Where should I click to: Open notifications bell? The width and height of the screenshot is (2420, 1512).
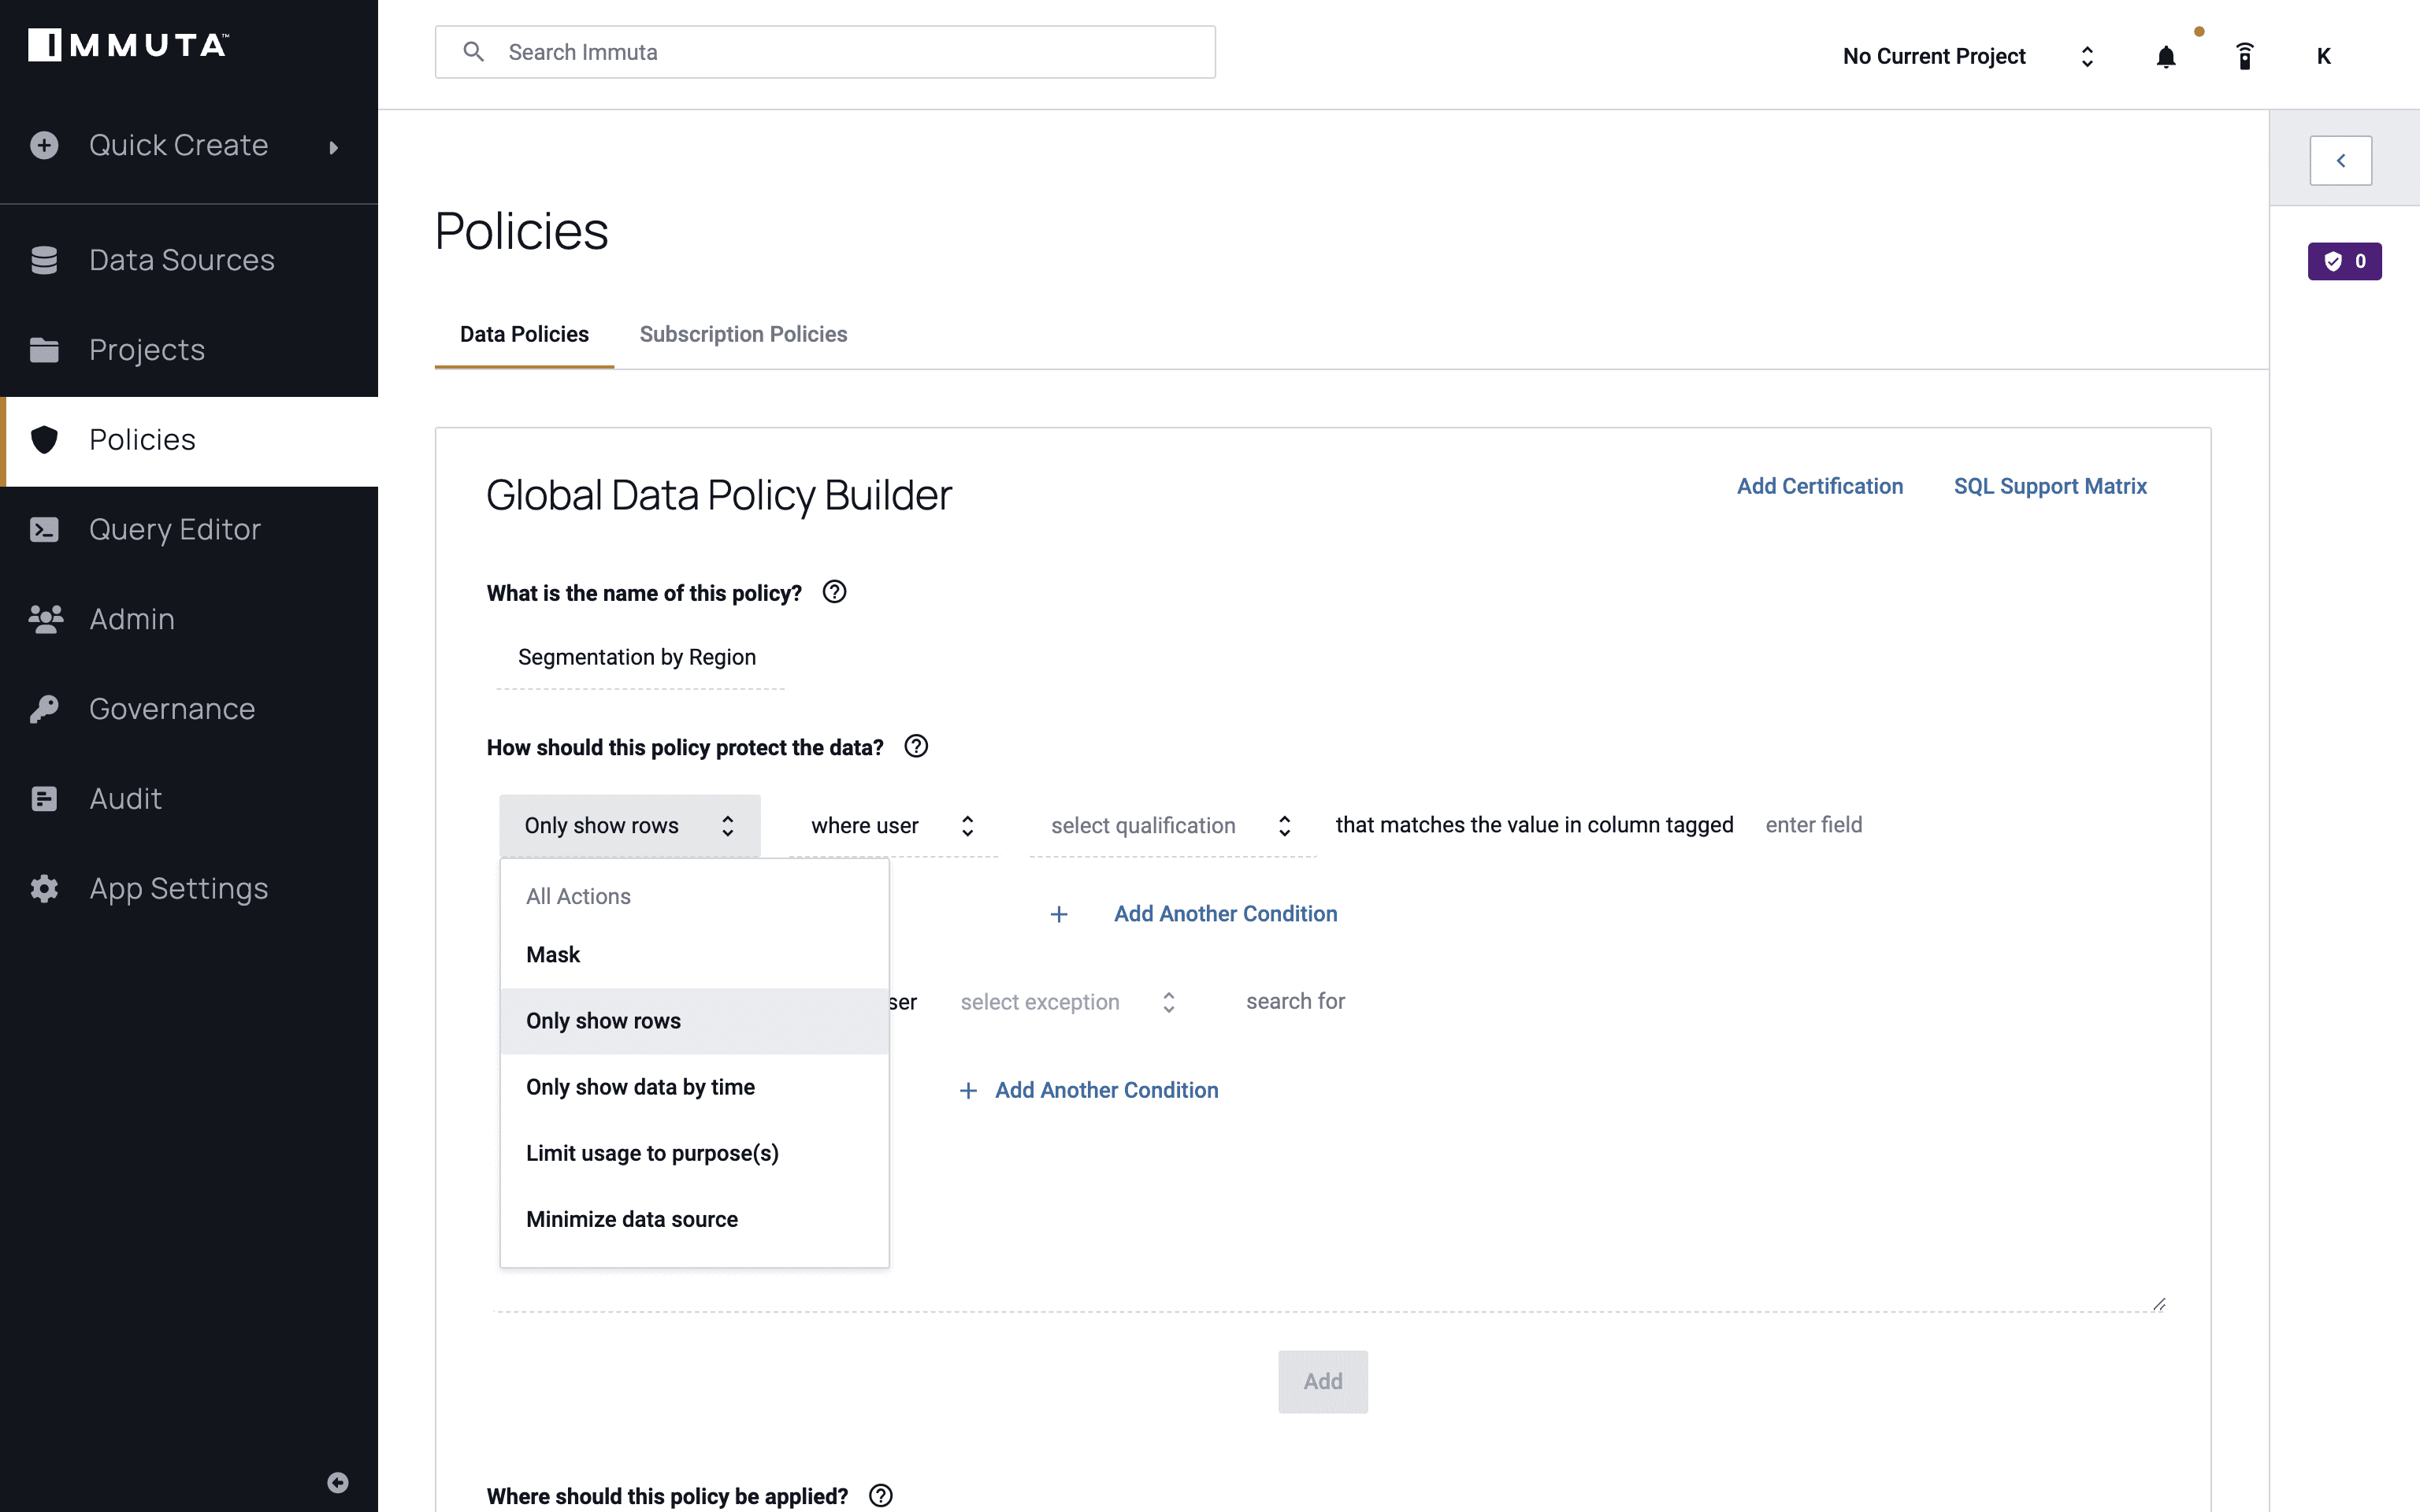pyautogui.click(x=2166, y=57)
